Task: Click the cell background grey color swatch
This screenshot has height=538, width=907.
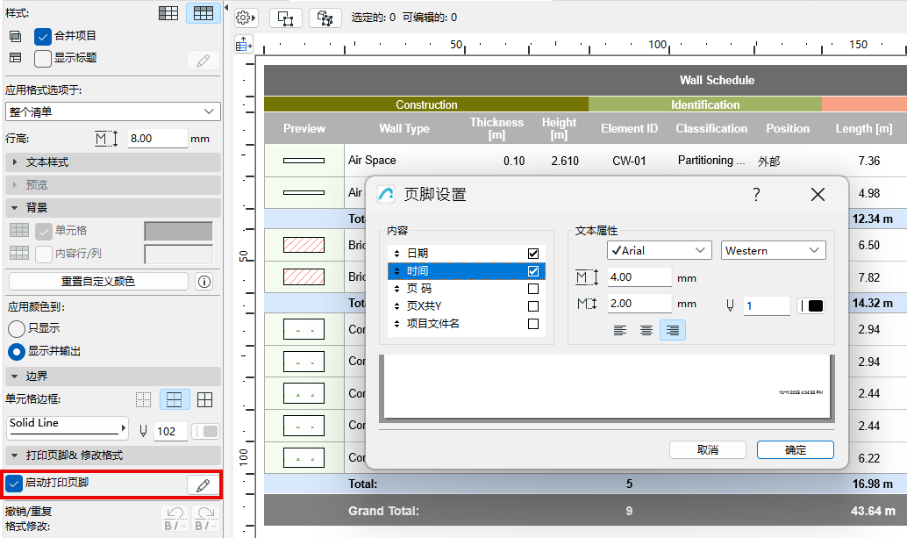Action: coord(178,232)
